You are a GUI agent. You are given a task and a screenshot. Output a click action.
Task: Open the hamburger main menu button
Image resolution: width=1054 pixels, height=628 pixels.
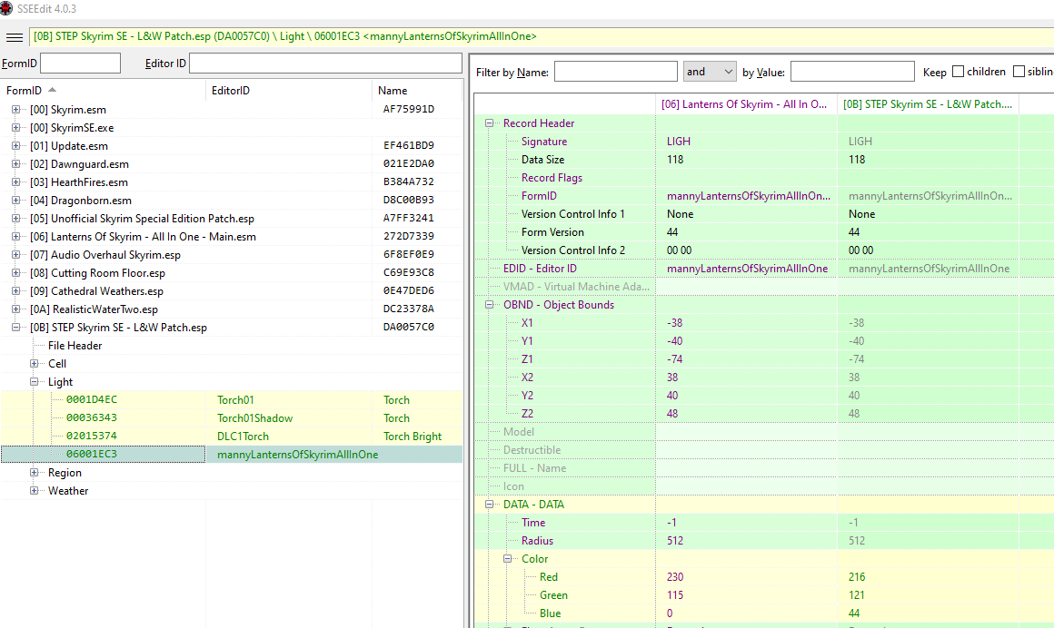(x=15, y=37)
